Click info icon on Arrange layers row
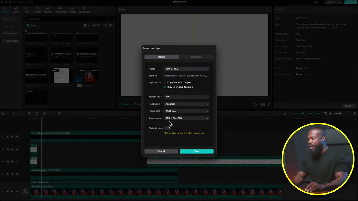 coord(355,74)
